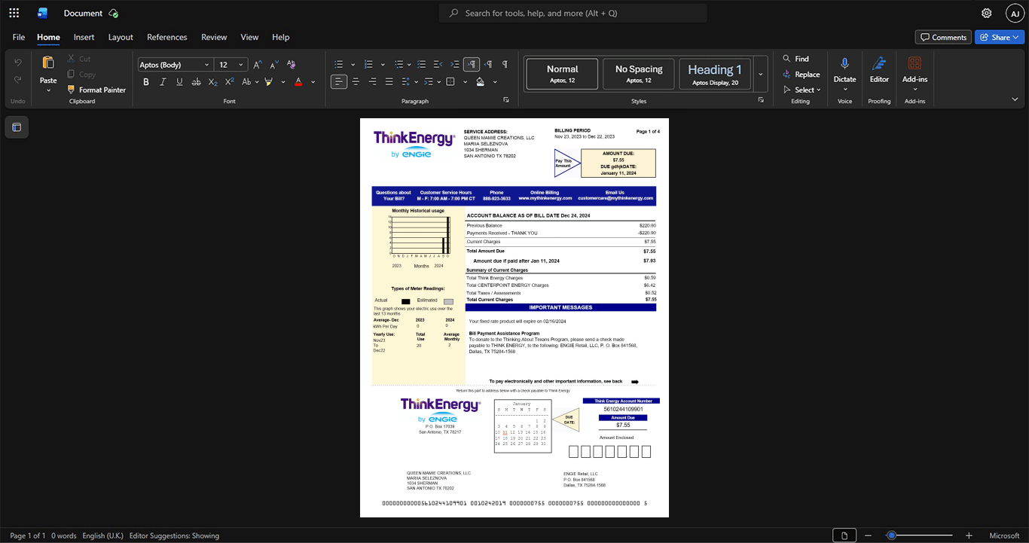1029x543 pixels.
Task: Open the Change Case dropdown
Action: [x=250, y=81]
